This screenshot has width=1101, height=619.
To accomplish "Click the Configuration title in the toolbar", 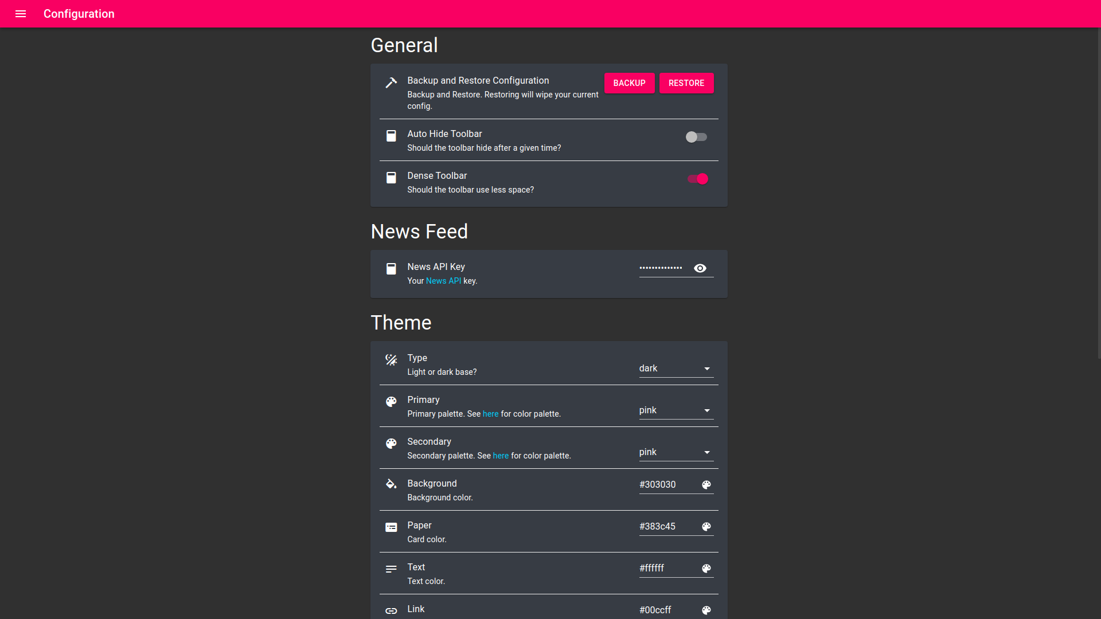I will point(79,14).
